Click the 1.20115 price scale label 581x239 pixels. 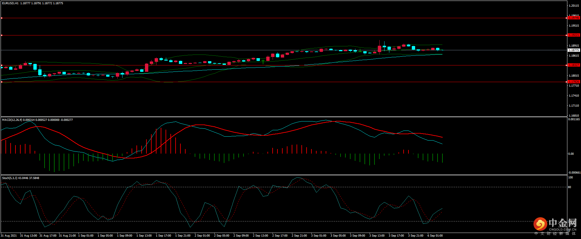(x=574, y=6)
